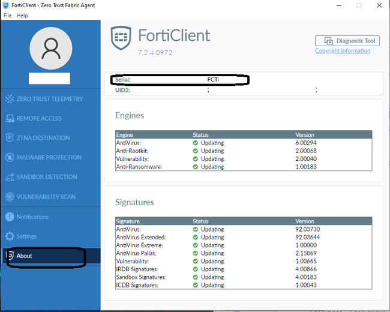Image resolution: width=390 pixels, height=312 pixels.
Task: Close the FortiClient window
Action: [x=379, y=5]
